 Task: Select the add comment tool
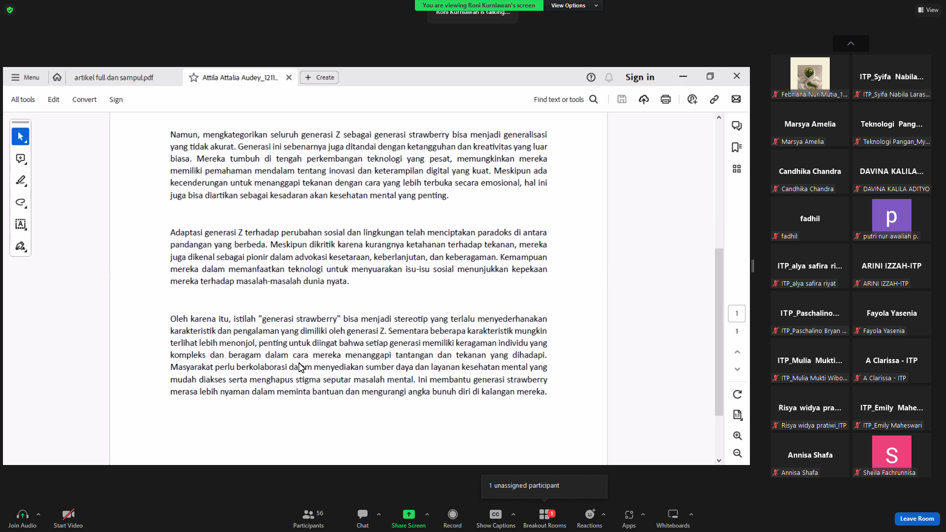(20, 159)
